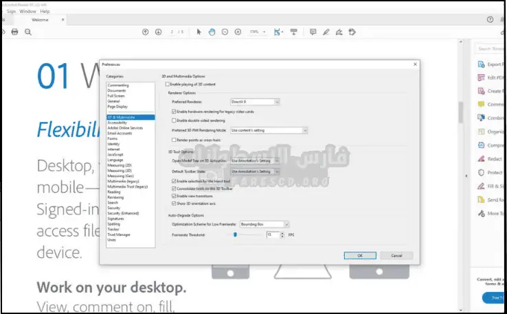Image resolution: width=507 pixels, height=314 pixels.
Task: Click the magnifier Search icon in toolbar
Action: click(x=27, y=32)
